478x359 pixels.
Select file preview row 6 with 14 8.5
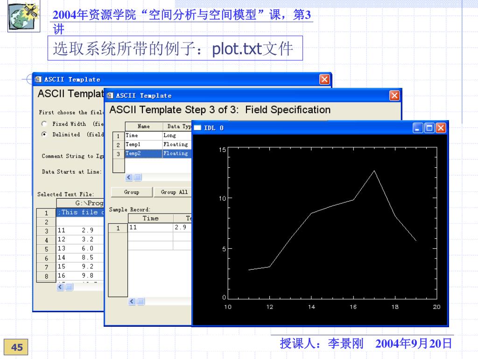click(x=80, y=258)
